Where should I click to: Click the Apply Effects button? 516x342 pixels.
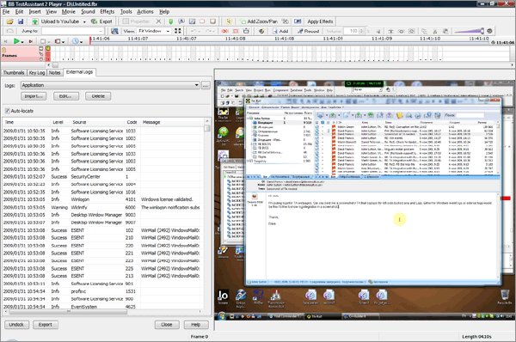coord(320,21)
